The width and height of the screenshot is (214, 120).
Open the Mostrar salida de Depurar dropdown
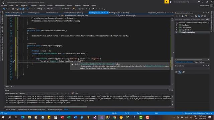(x=39, y=93)
